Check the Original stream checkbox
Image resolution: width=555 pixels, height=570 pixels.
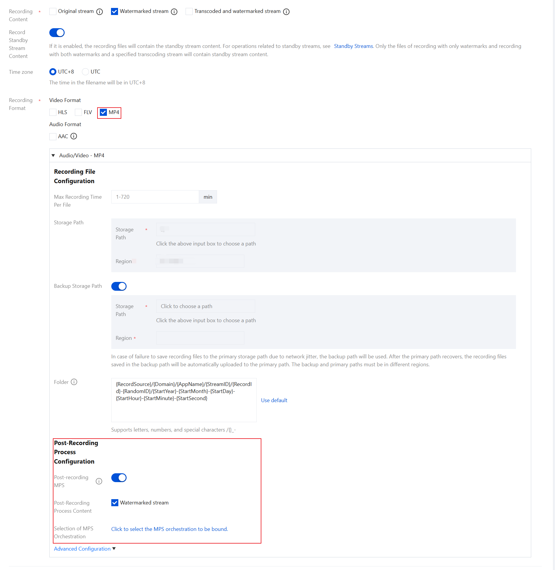pos(53,11)
